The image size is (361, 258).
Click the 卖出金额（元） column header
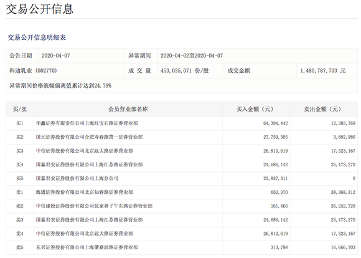click(322, 109)
